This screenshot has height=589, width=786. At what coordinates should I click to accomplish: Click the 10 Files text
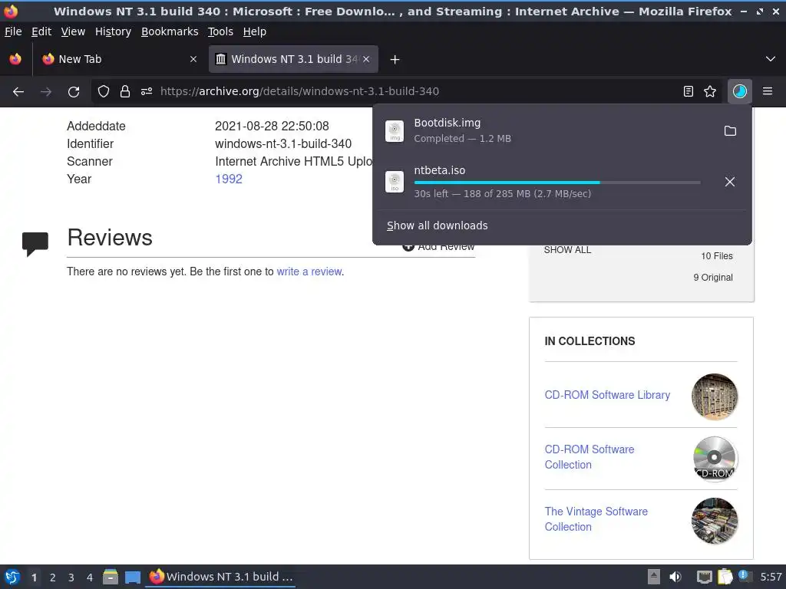(x=717, y=256)
